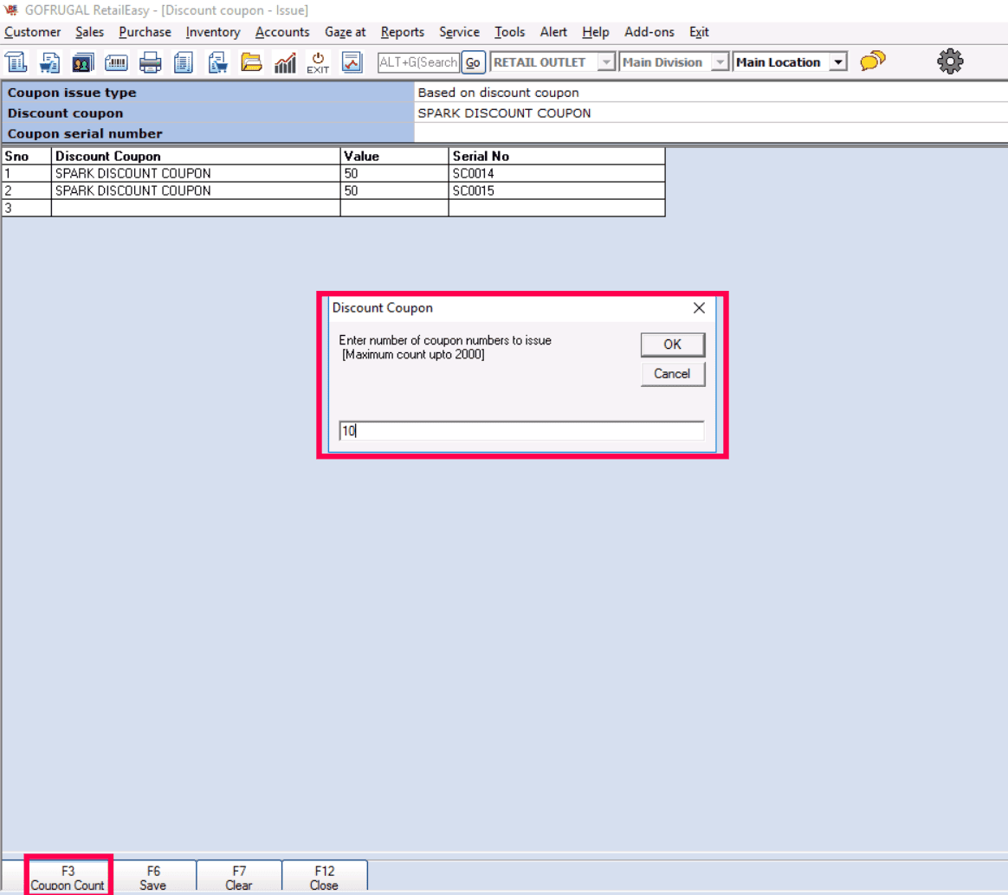Click the Exit menu item
1008x895 pixels.
coord(699,32)
